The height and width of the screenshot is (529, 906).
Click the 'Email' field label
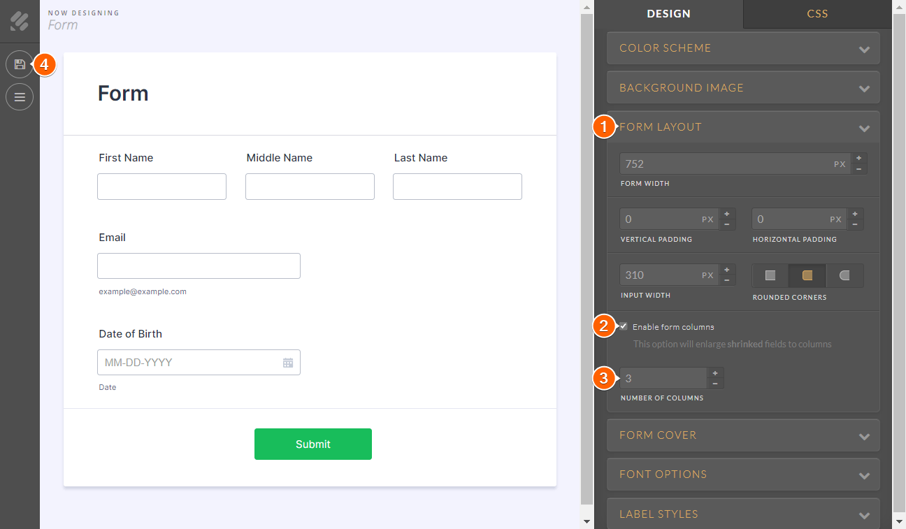coord(113,238)
